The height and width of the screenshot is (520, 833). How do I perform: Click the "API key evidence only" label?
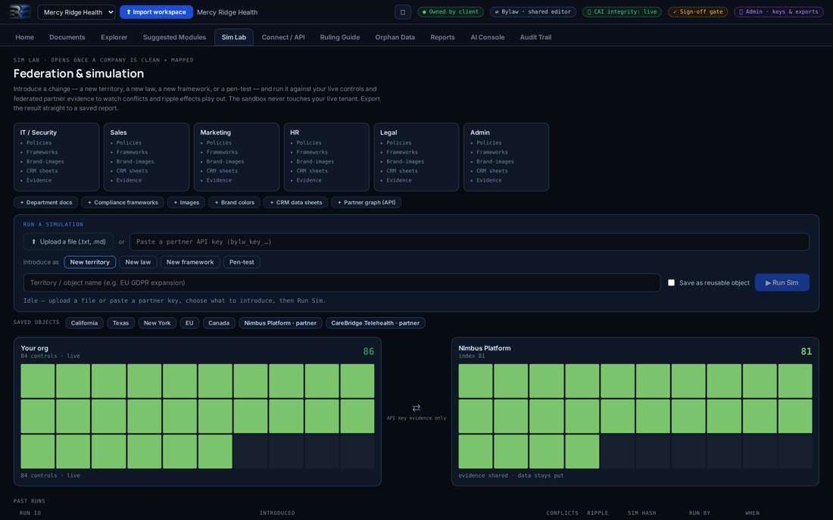[x=416, y=418]
